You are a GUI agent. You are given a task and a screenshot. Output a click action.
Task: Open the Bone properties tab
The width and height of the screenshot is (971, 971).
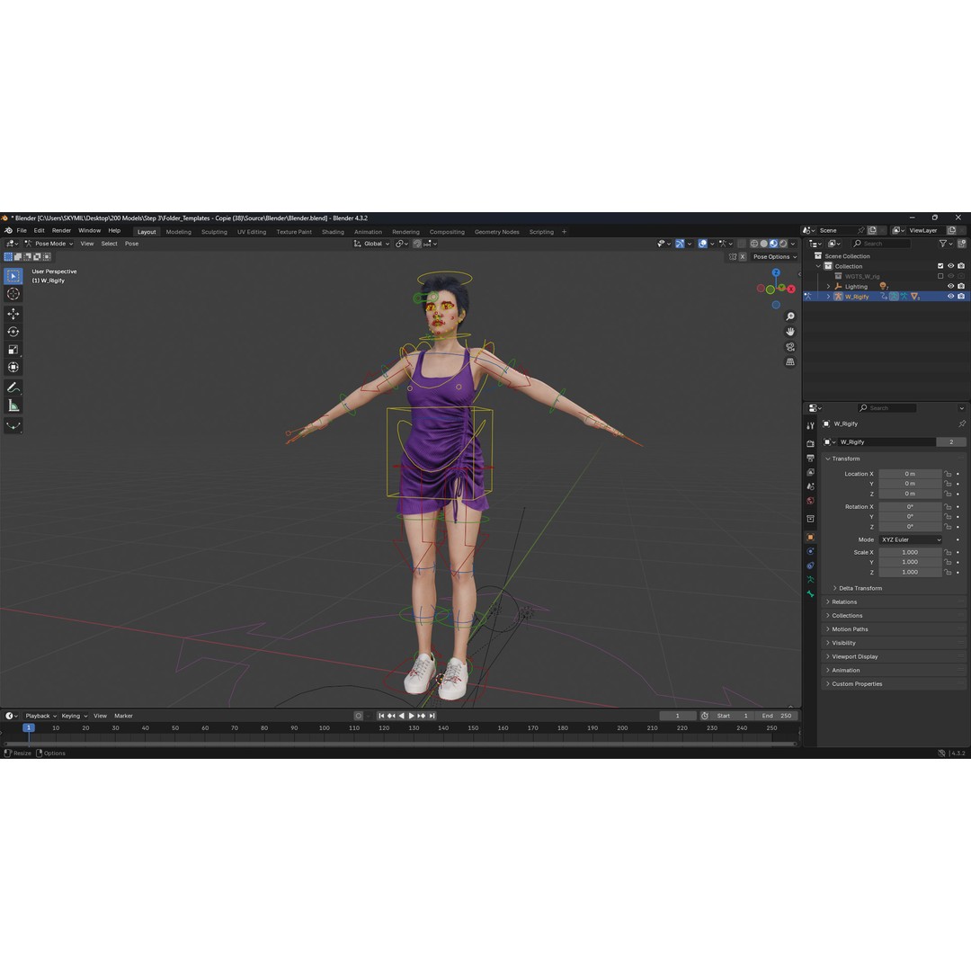(x=810, y=594)
